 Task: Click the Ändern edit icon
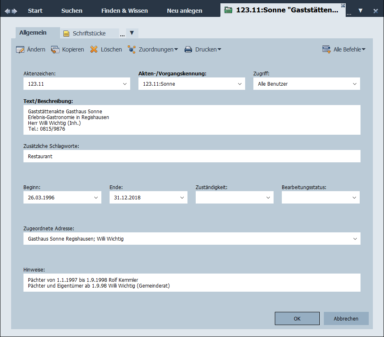click(x=20, y=49)
